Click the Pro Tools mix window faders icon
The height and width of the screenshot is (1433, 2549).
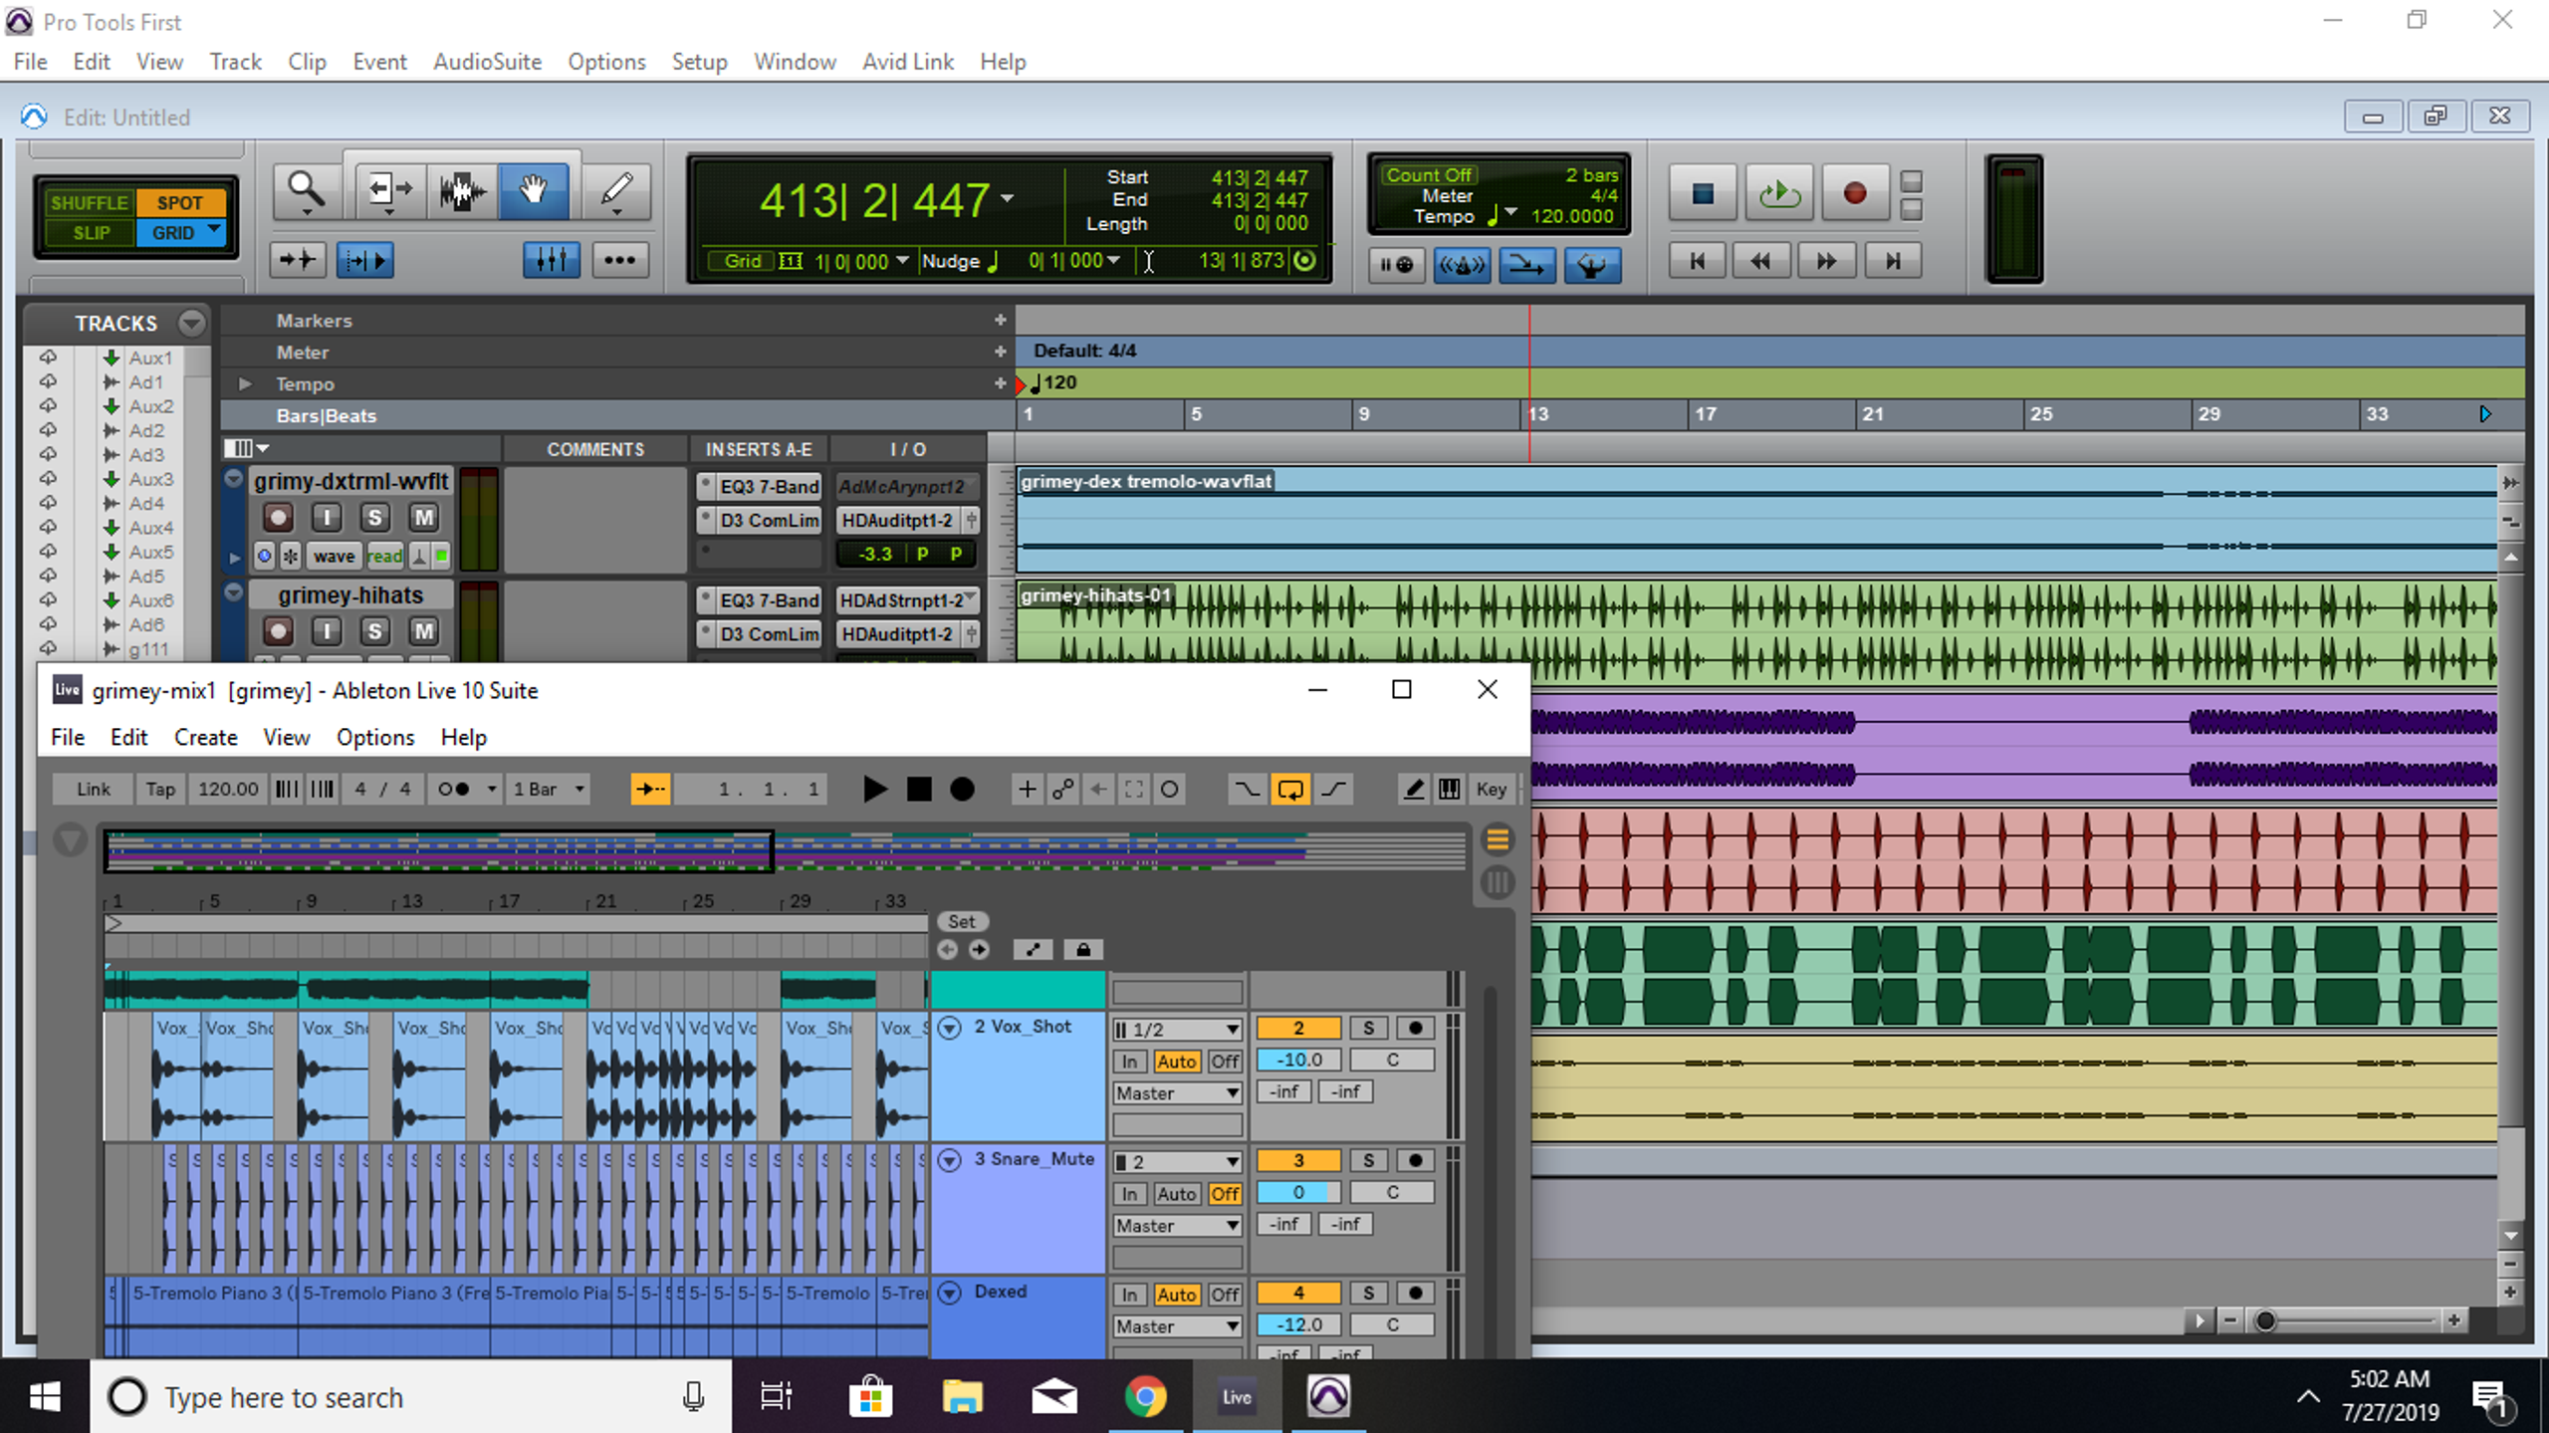pos(551,261)
